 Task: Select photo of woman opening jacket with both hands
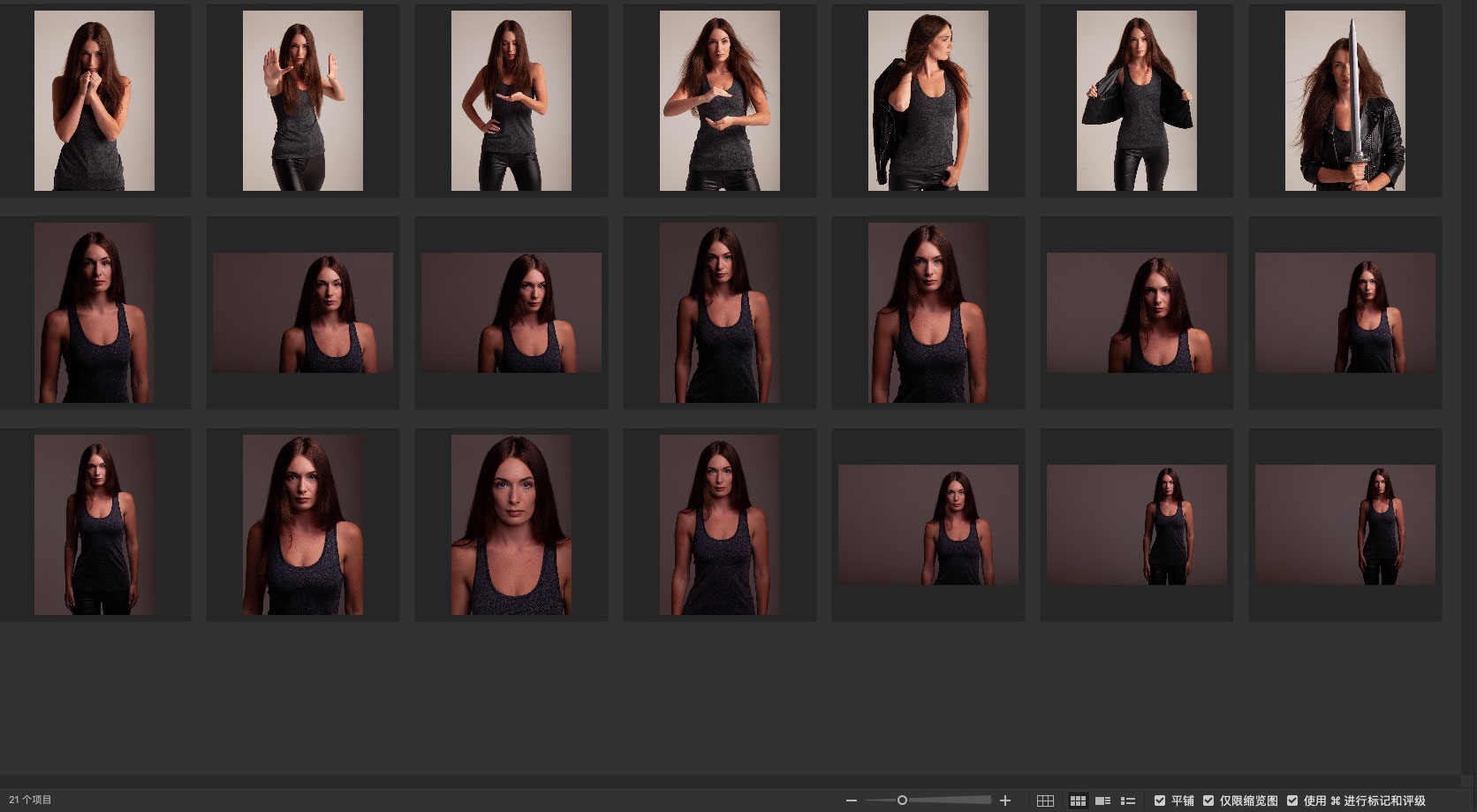1136,101
